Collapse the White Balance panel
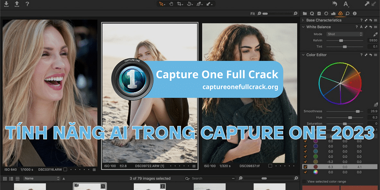 coord(303,27)
